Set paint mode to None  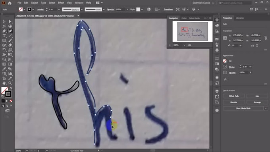coord(11,101)
